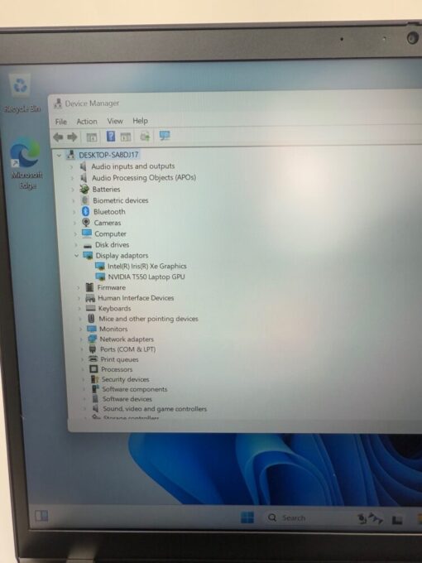422x563 pixels.
Task: Expand the Ports (COM & LPT) chevron
Action: tap(81, 349)
